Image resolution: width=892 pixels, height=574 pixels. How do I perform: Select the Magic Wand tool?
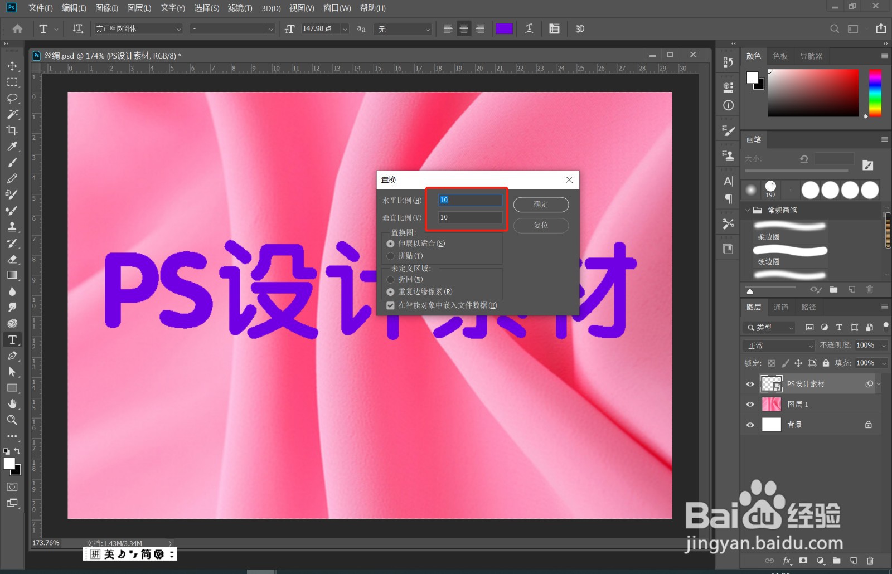(x=12, y=114)
